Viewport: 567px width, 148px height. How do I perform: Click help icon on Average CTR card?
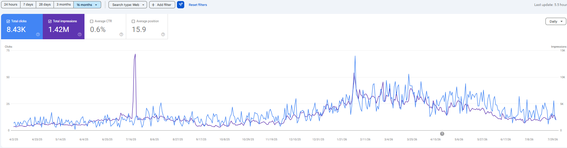click(121, 34)
